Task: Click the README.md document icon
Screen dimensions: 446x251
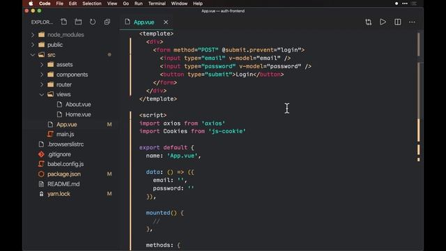Action: tap(41, 184)
